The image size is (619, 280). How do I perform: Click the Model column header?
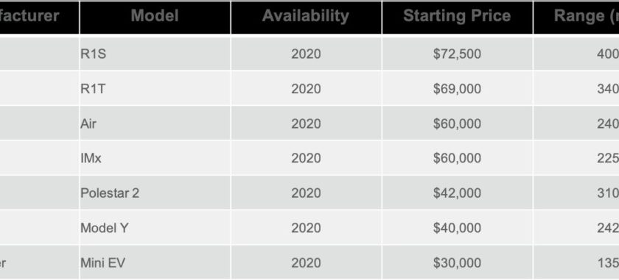(155, 18)
